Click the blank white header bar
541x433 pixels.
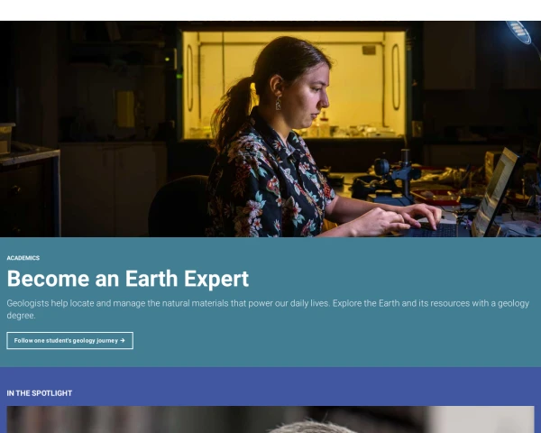270,10
